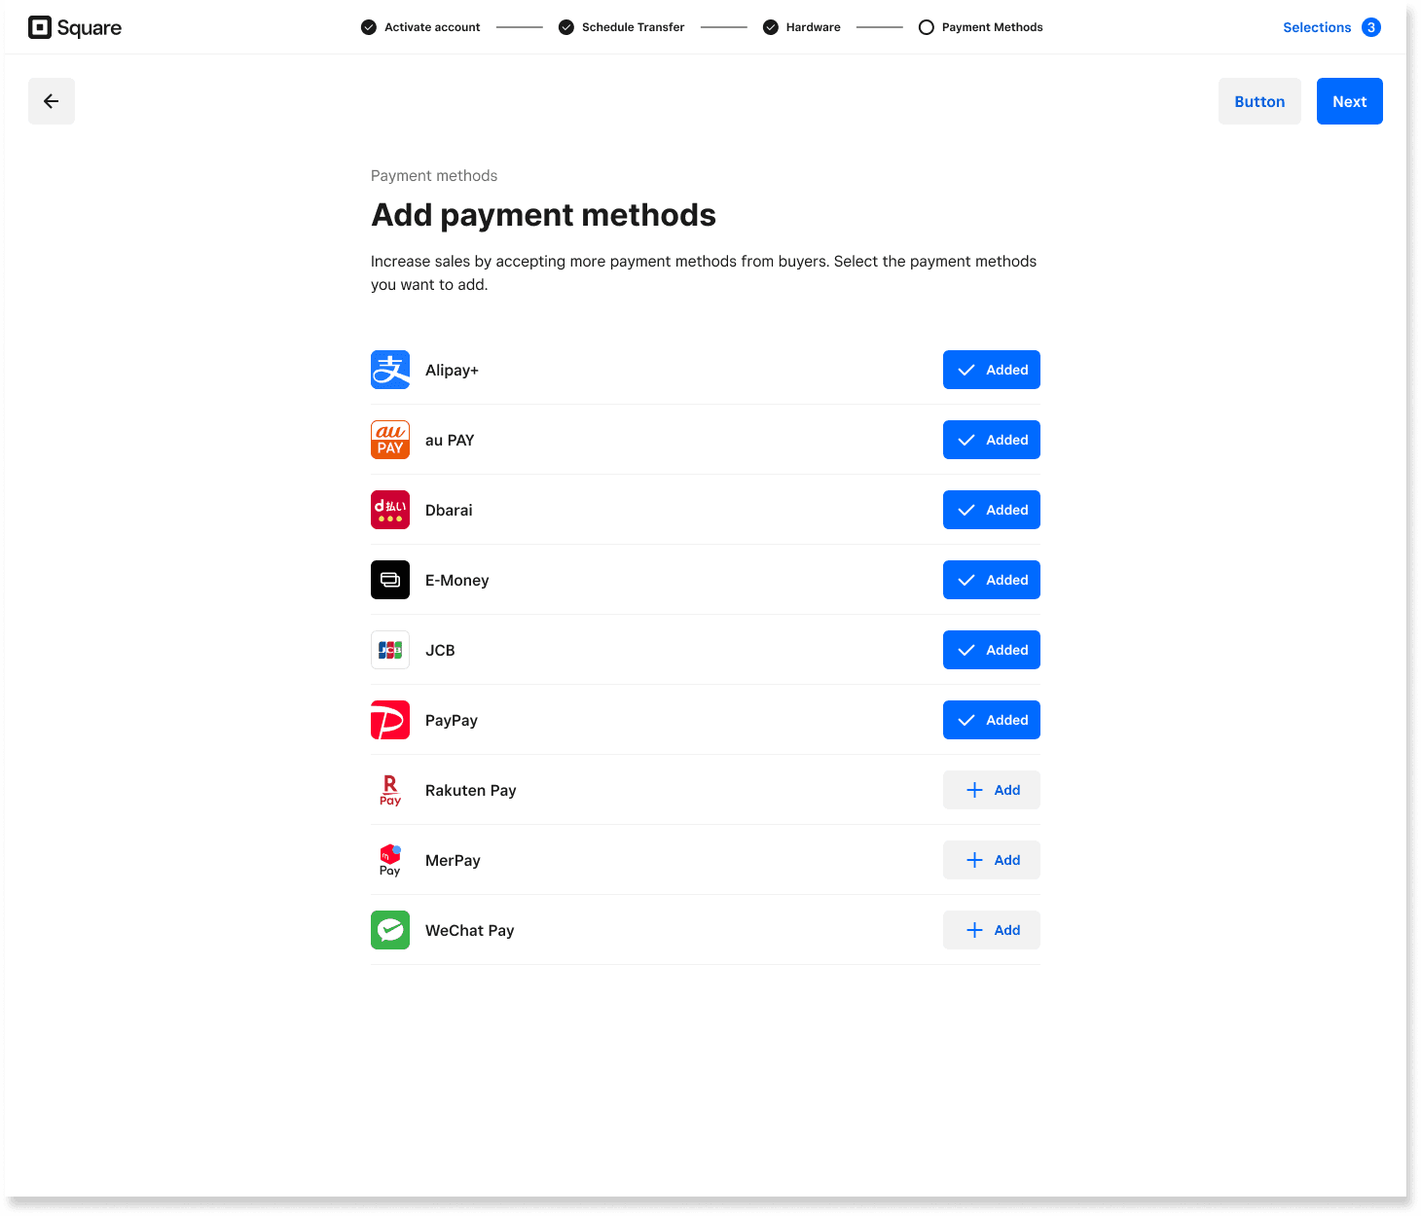
Task: Click the WeChat Pay logo icon
Action: [x=390, y=930]
